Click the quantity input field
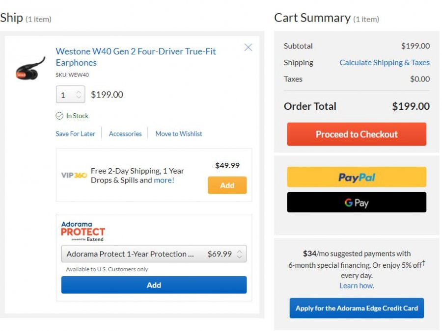The image size is (442, 331). (70, 94)
